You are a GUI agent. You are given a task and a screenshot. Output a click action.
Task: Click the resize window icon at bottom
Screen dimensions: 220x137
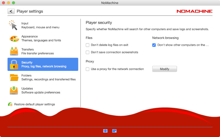click(115, 131)
